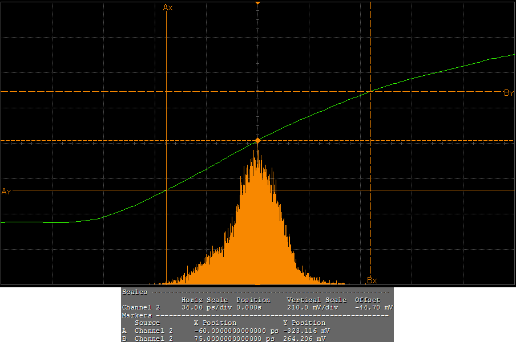
Task: Click the Scales section header
Action: (x=135, y=292)
